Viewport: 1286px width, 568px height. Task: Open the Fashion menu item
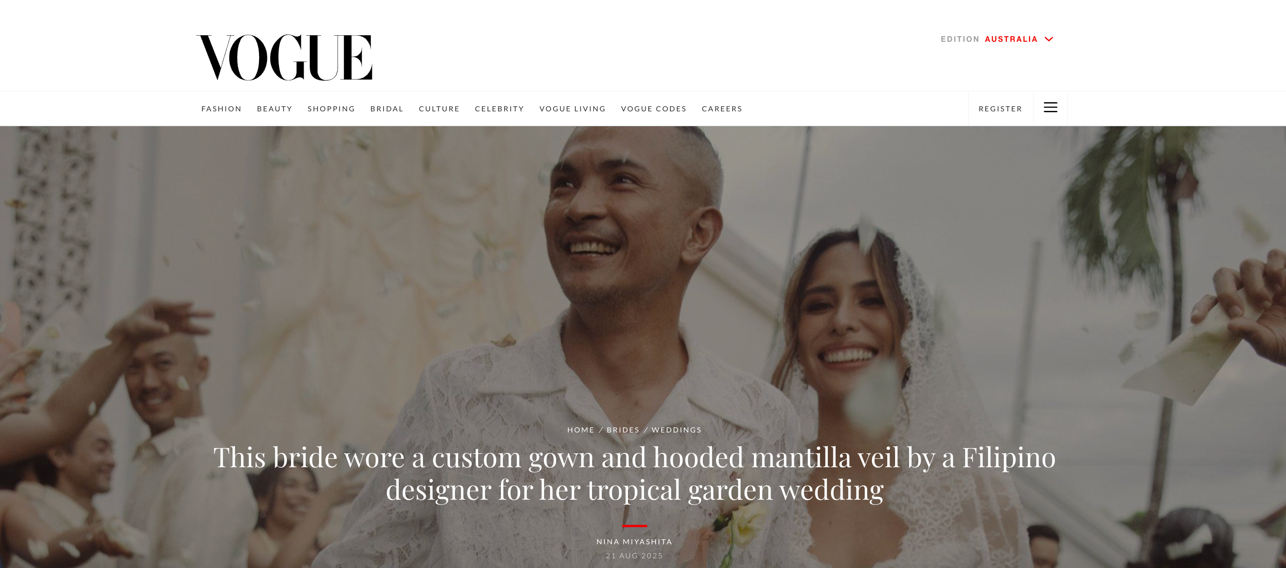point(221,109)
